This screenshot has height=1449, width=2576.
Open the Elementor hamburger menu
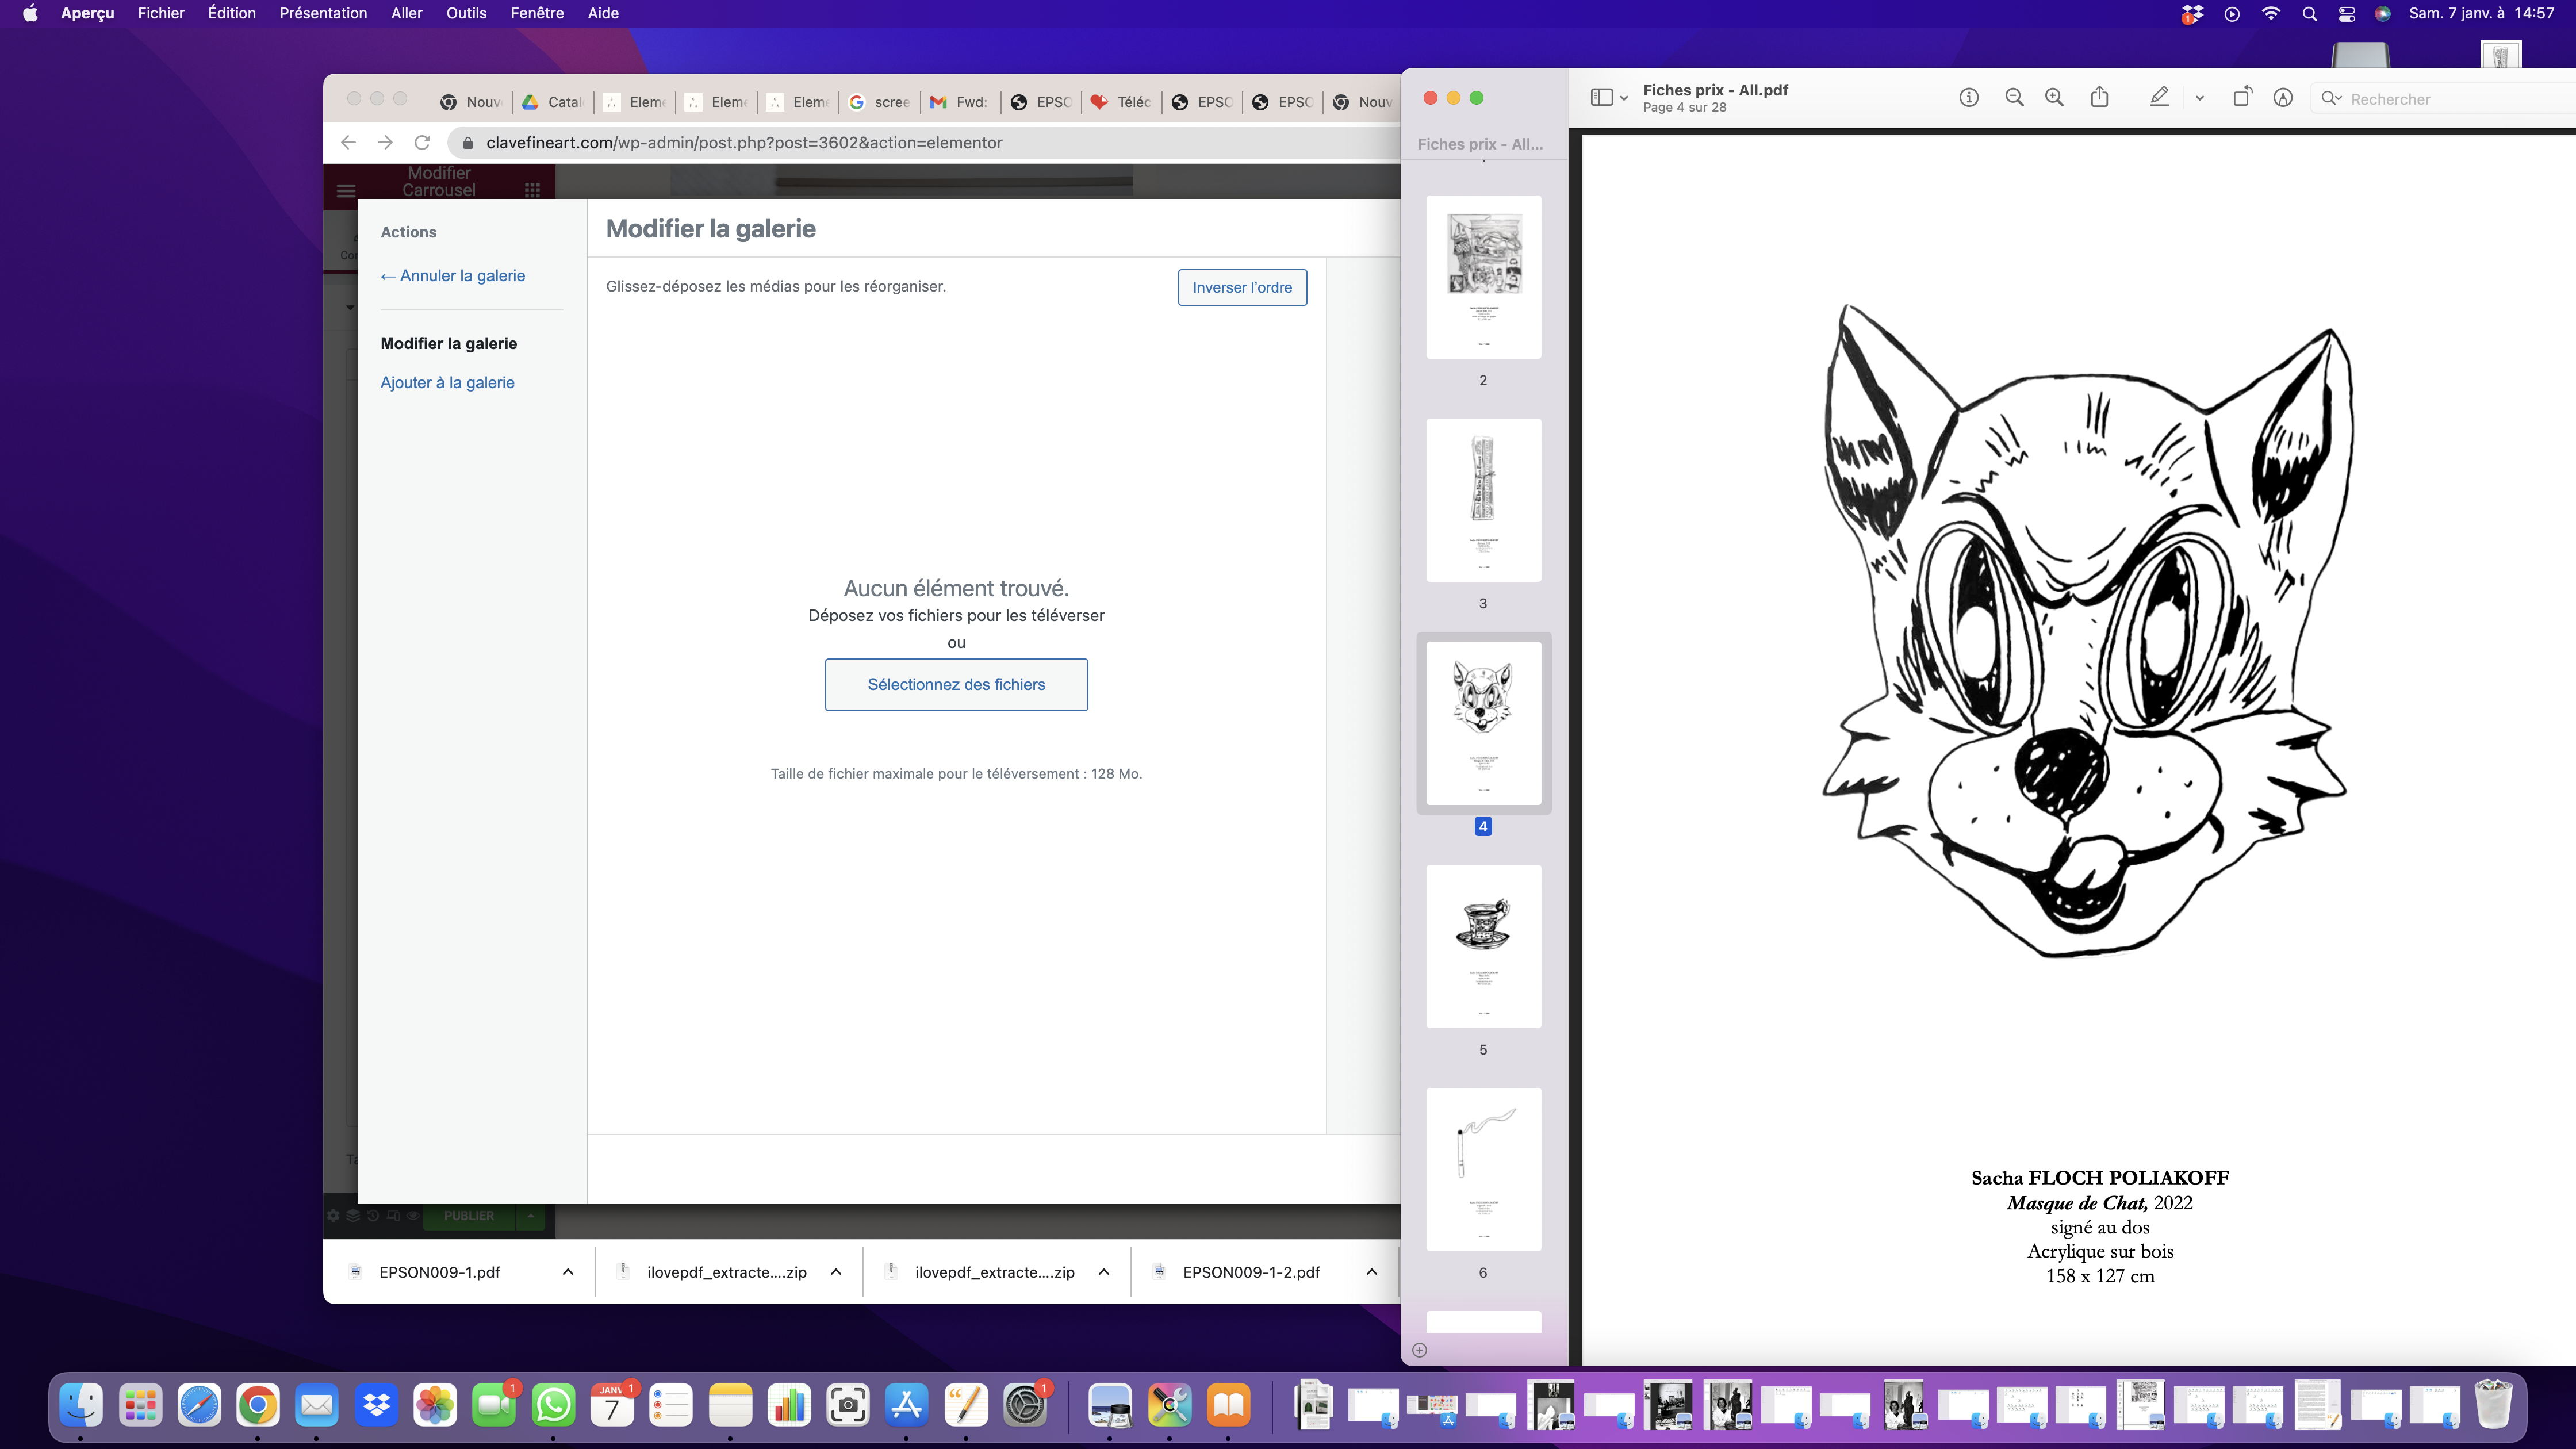pos(346,190)
